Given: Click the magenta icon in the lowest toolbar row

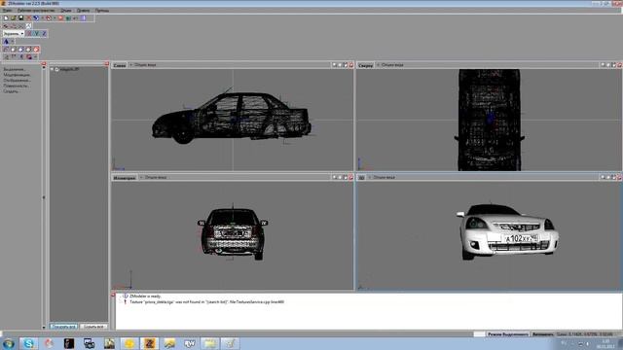Looking at the screenshot, I should (x=28, y=57).
